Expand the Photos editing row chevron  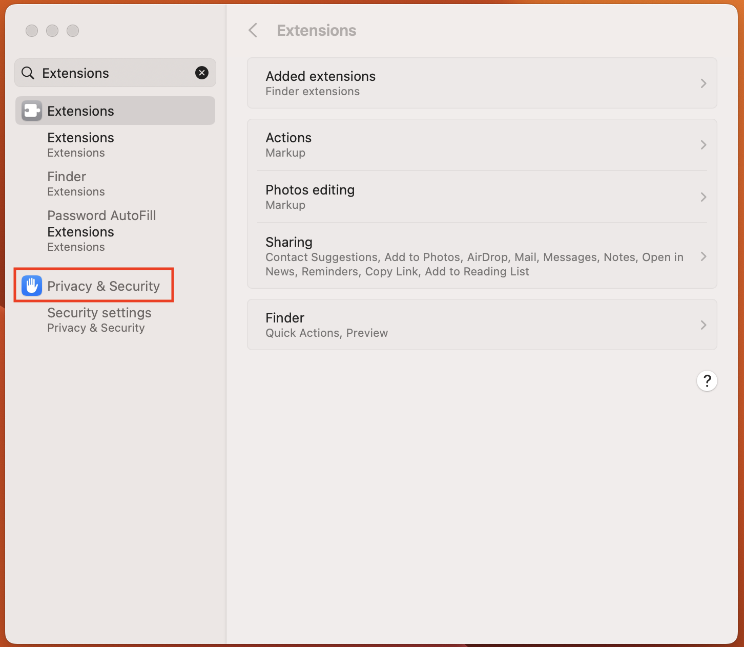click(x=704, y=197)
